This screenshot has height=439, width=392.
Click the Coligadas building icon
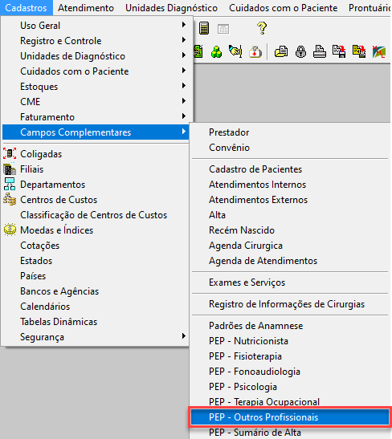10,154
